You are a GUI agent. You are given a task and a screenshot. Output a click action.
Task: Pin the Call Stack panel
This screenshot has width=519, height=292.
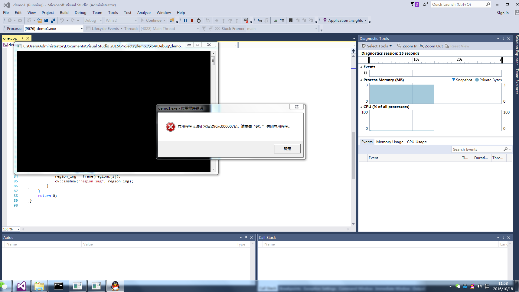(503, 238)
